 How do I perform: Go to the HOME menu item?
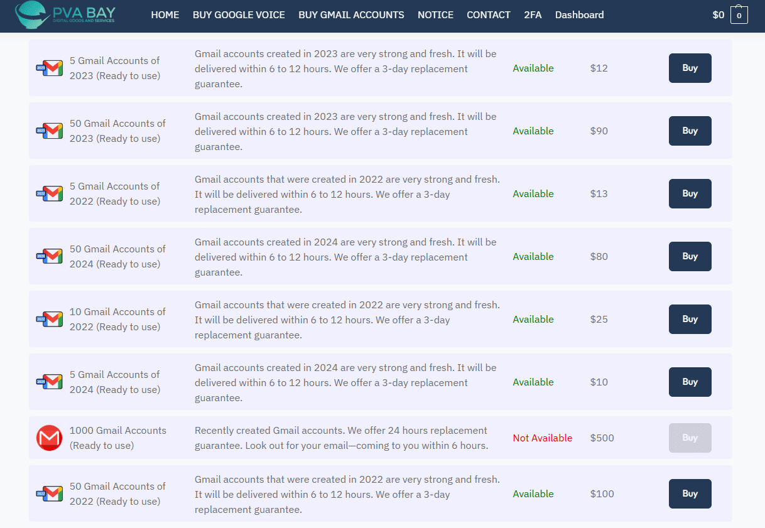point(165,15)
